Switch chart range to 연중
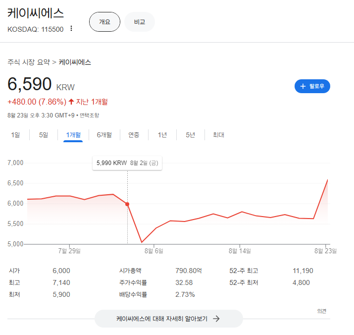This screenshot has height=335, width=354. coord(134,135)
